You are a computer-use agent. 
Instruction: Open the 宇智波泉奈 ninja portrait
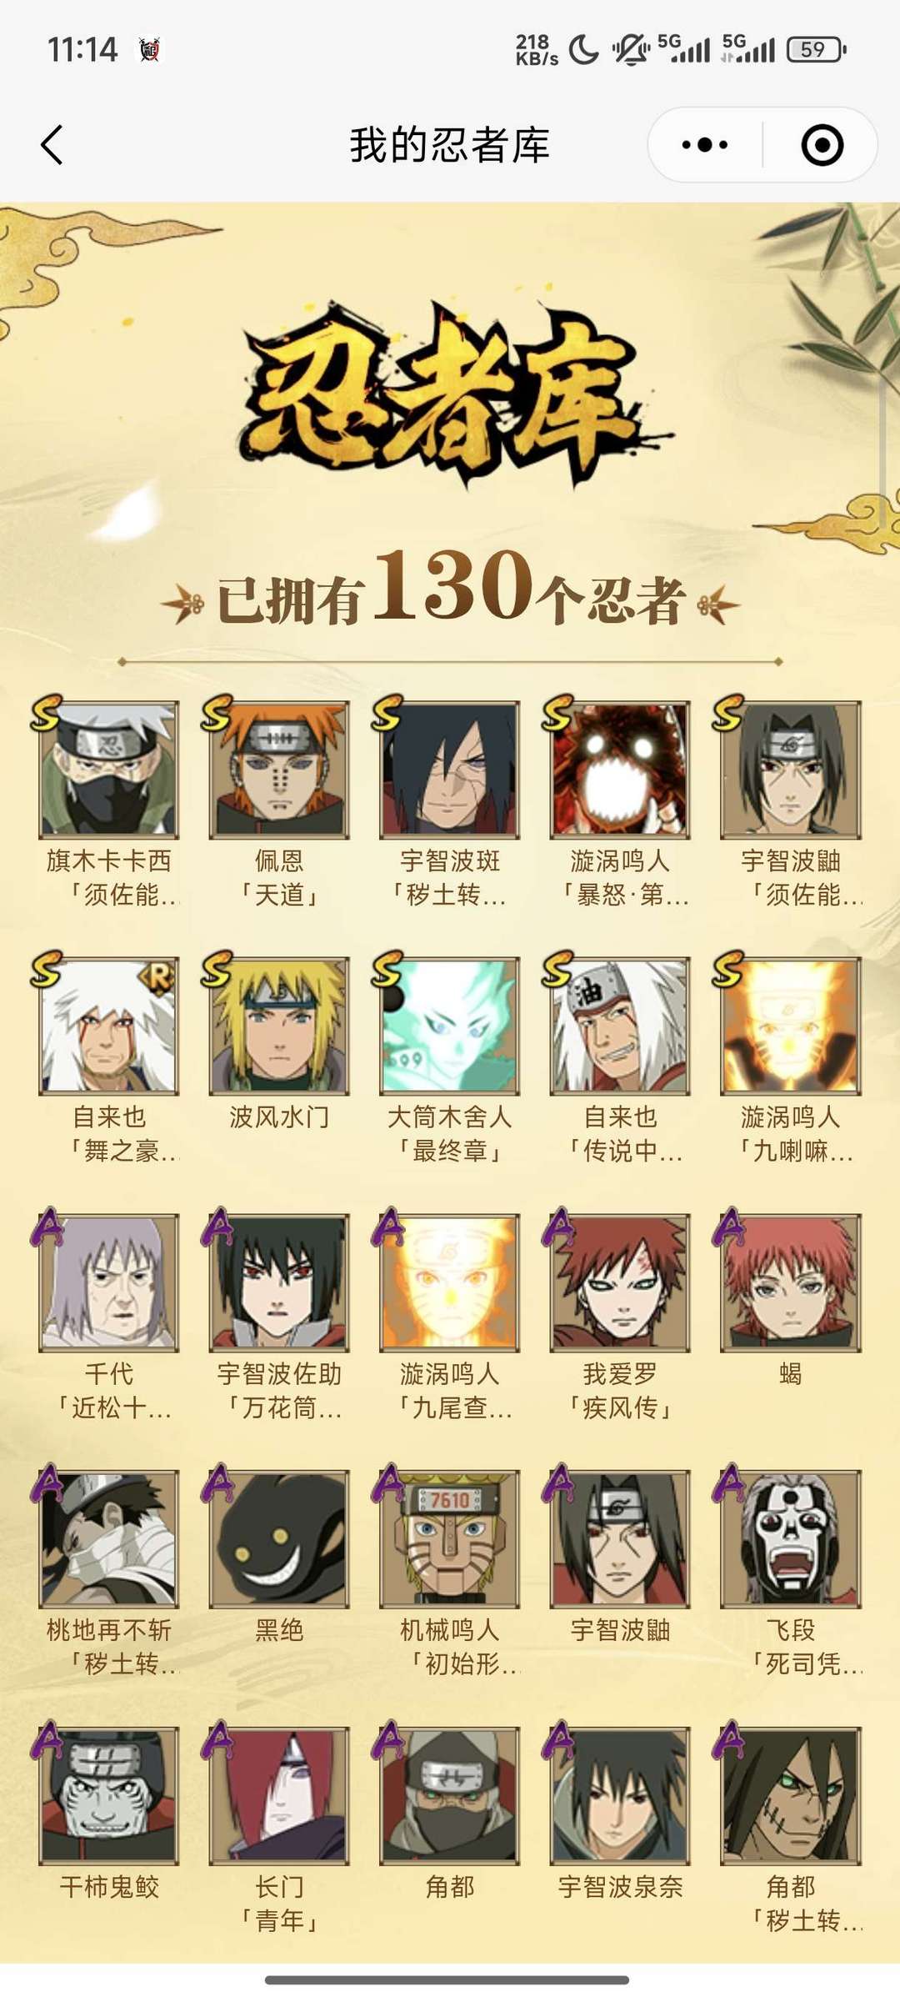pos(620,1795)
